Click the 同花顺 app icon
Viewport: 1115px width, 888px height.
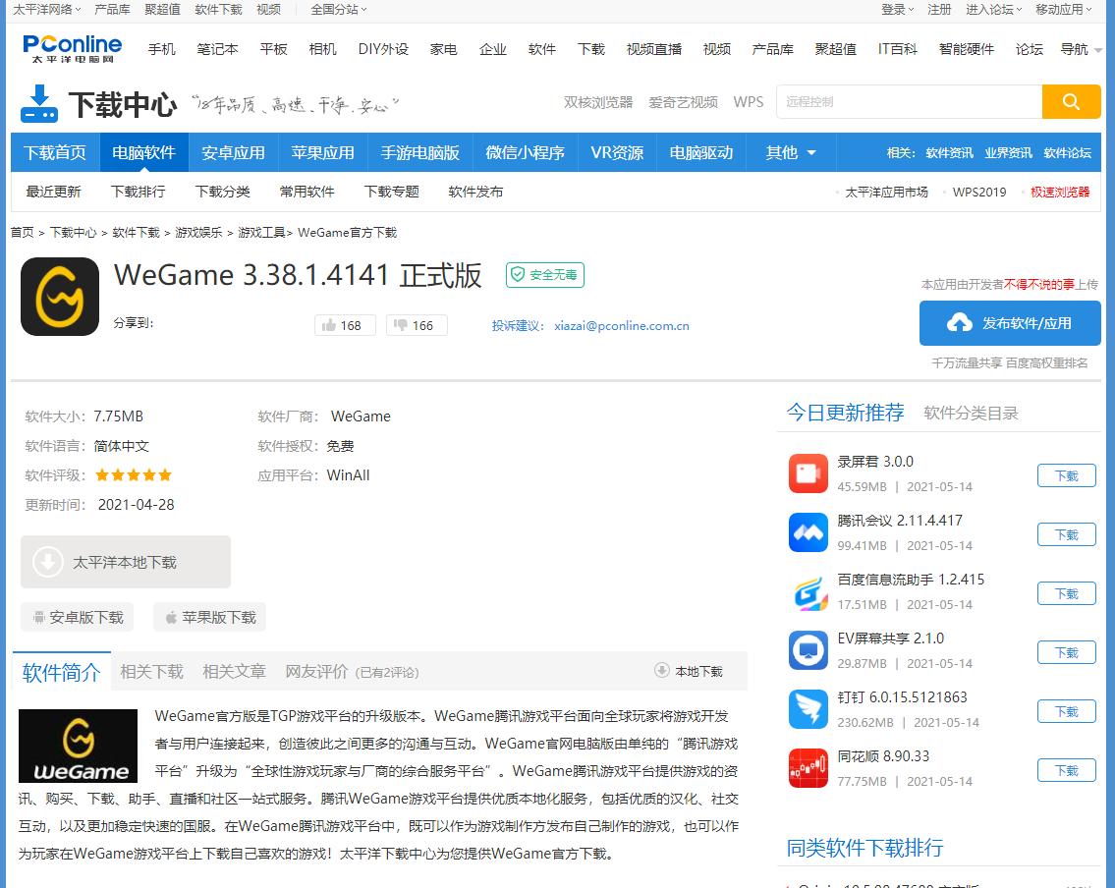[x=808, y=768]
